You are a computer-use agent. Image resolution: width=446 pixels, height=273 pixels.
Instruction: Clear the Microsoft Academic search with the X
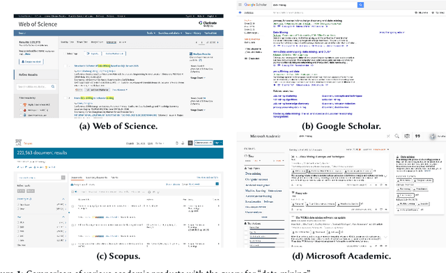(x=388, y=136)
